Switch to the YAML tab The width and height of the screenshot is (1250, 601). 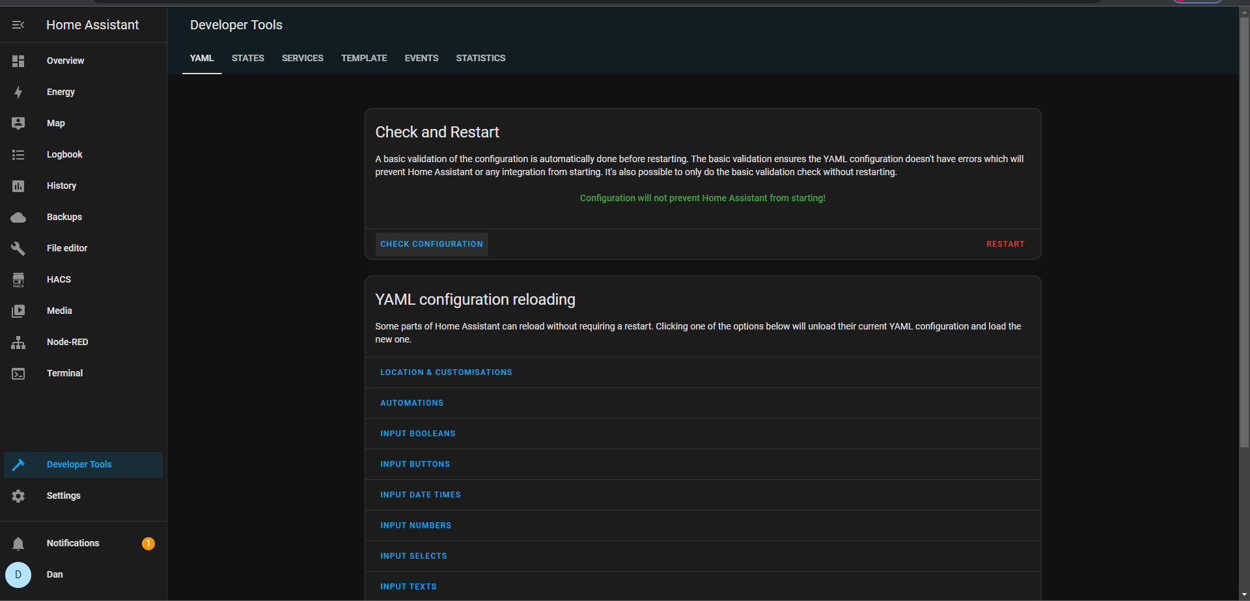coord(202,58)
